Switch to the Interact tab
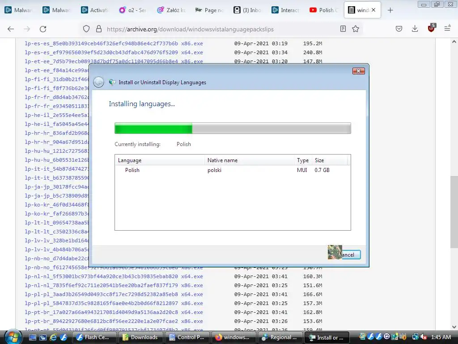Screen dimensions: 458x344 (286, 10)
